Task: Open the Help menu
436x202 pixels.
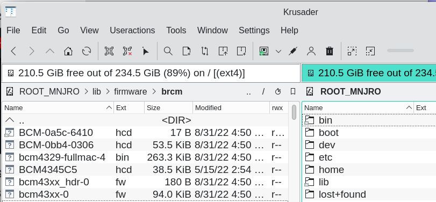Action: (x=289, y=30)
